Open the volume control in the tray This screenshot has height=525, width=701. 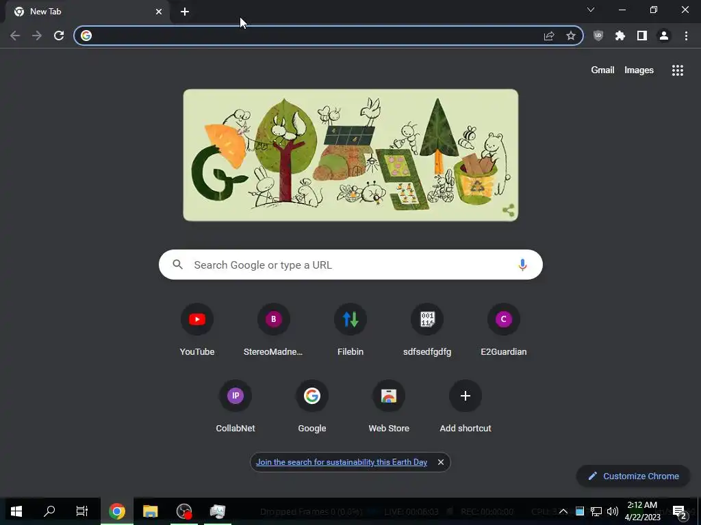(613, 511)
